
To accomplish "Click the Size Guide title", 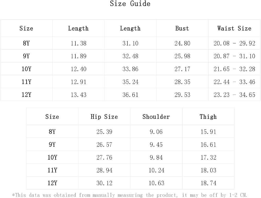I will pyautogui.click(x=130, y=3).
